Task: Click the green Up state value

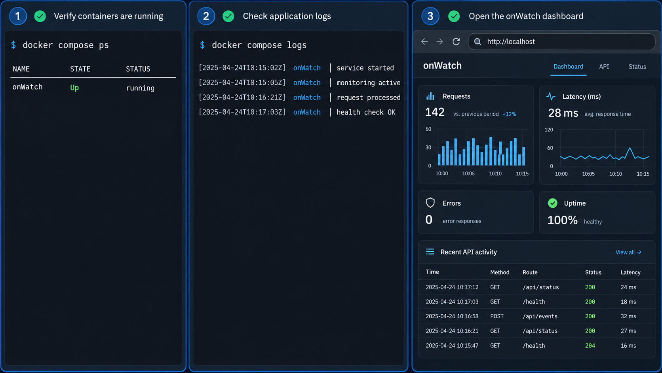Action: pos(74,88)
